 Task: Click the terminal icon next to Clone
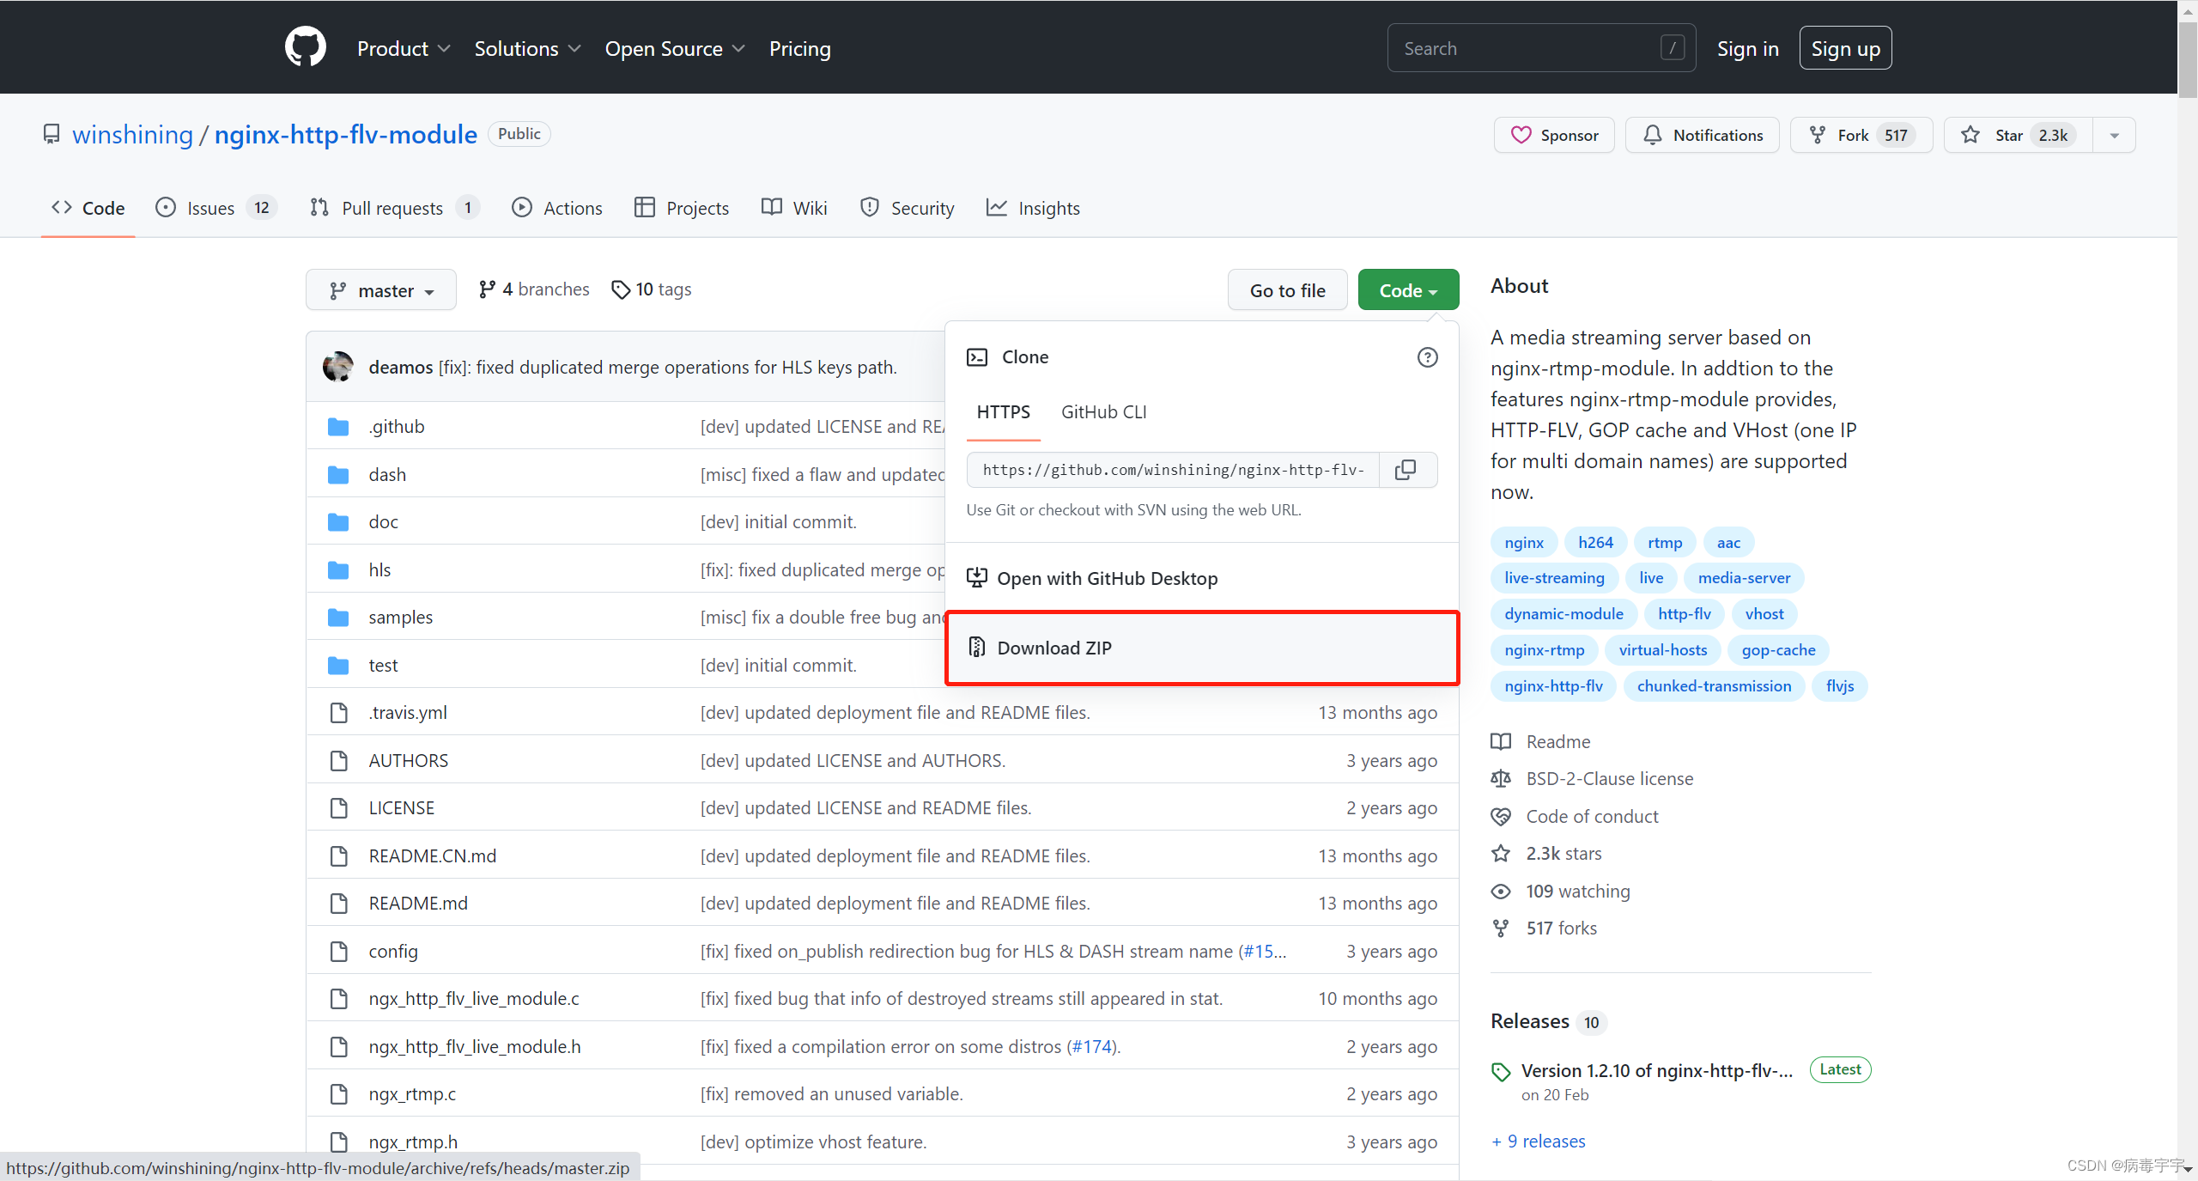pos(977,357)
